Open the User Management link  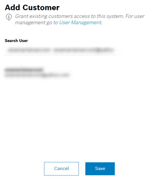pyautogui.click(x=80, y=22)
